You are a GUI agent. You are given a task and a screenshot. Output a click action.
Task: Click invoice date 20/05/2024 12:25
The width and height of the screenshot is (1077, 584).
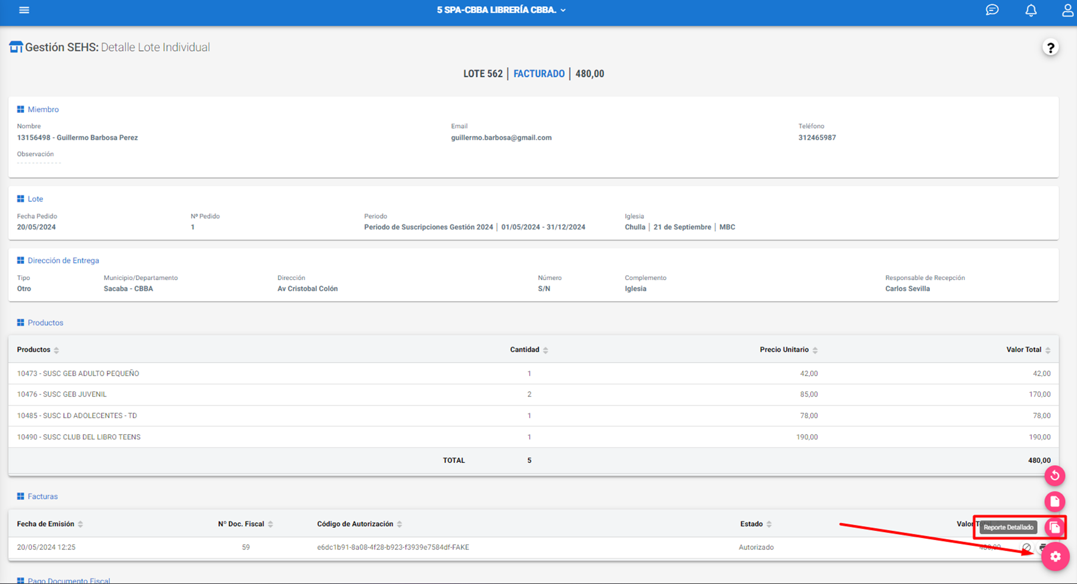(46, 548)
